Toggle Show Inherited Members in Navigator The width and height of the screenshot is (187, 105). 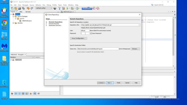click(12, 93)
